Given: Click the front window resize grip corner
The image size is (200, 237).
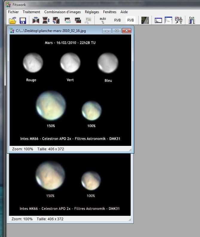Looking at the screenshot, I should pos(130,149).
